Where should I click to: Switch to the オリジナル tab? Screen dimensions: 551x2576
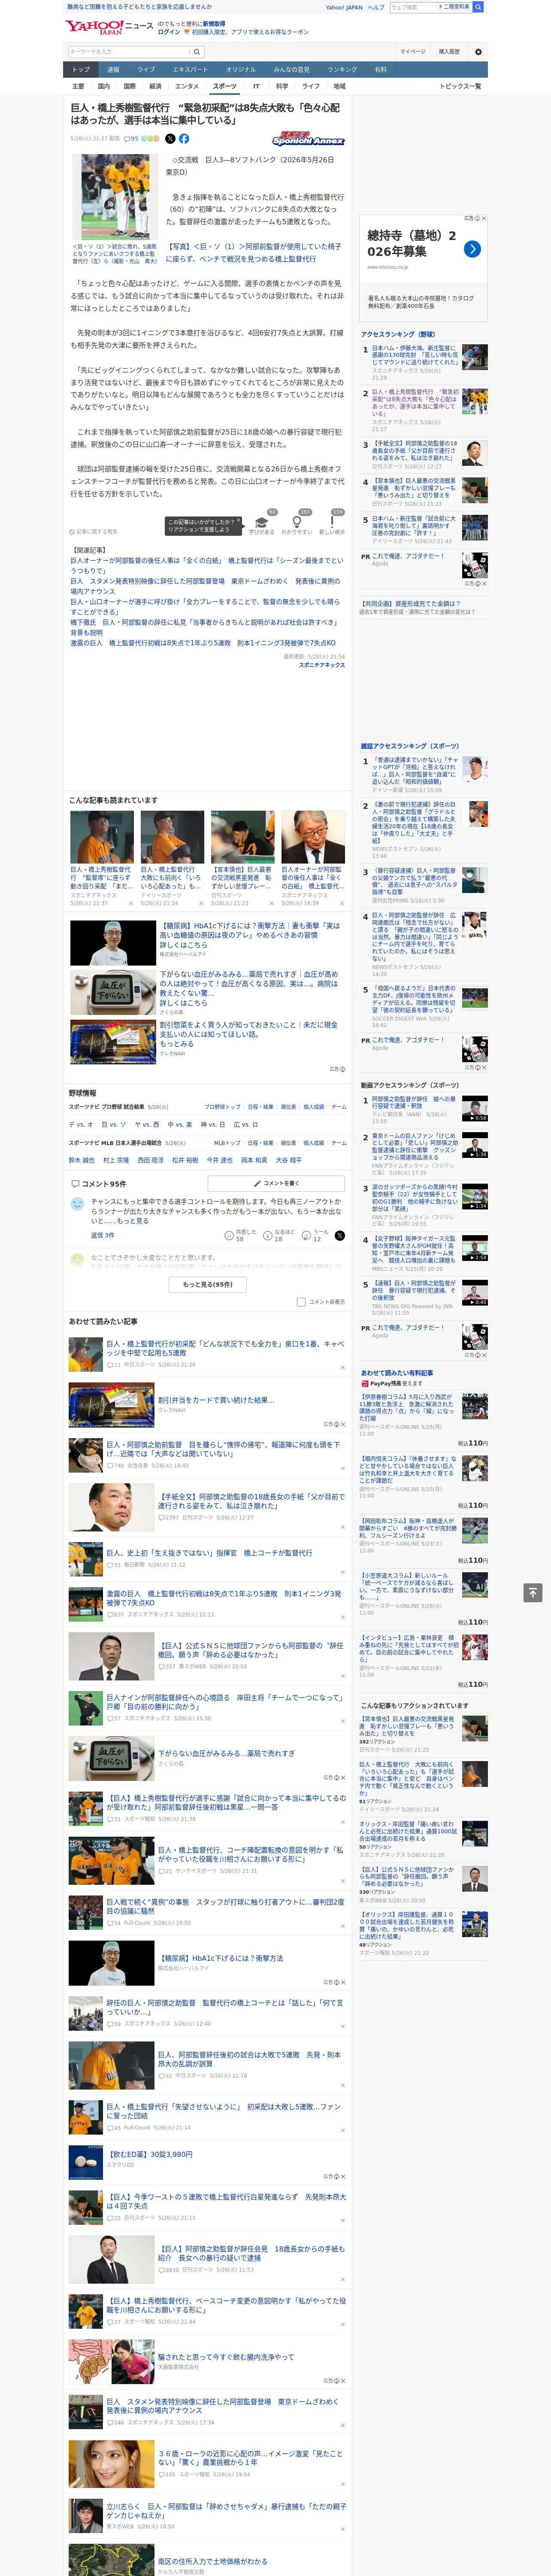click(241, 69)
